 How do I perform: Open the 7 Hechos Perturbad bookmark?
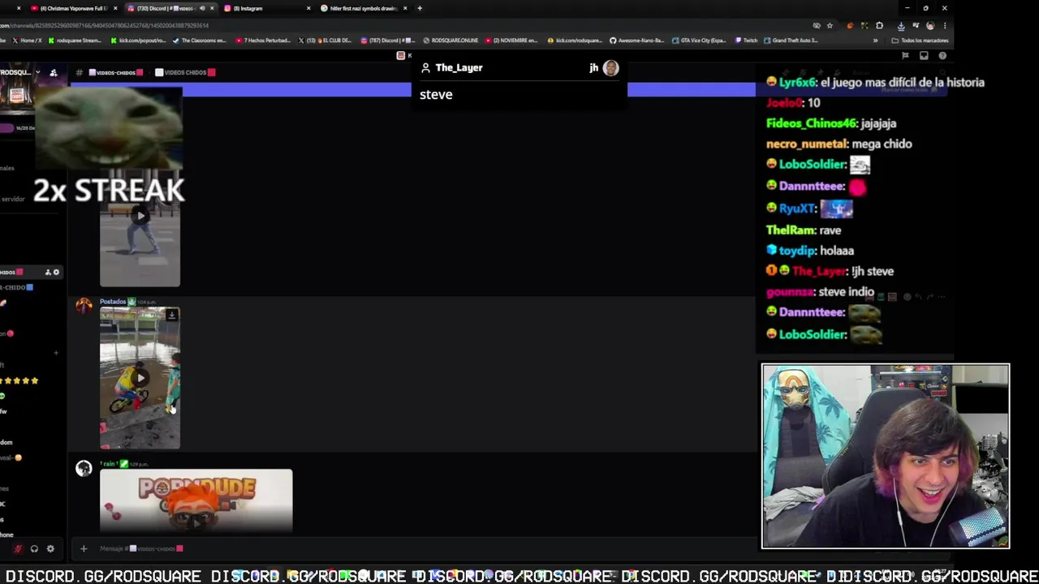pyautogui.click(x=263, y=40)
